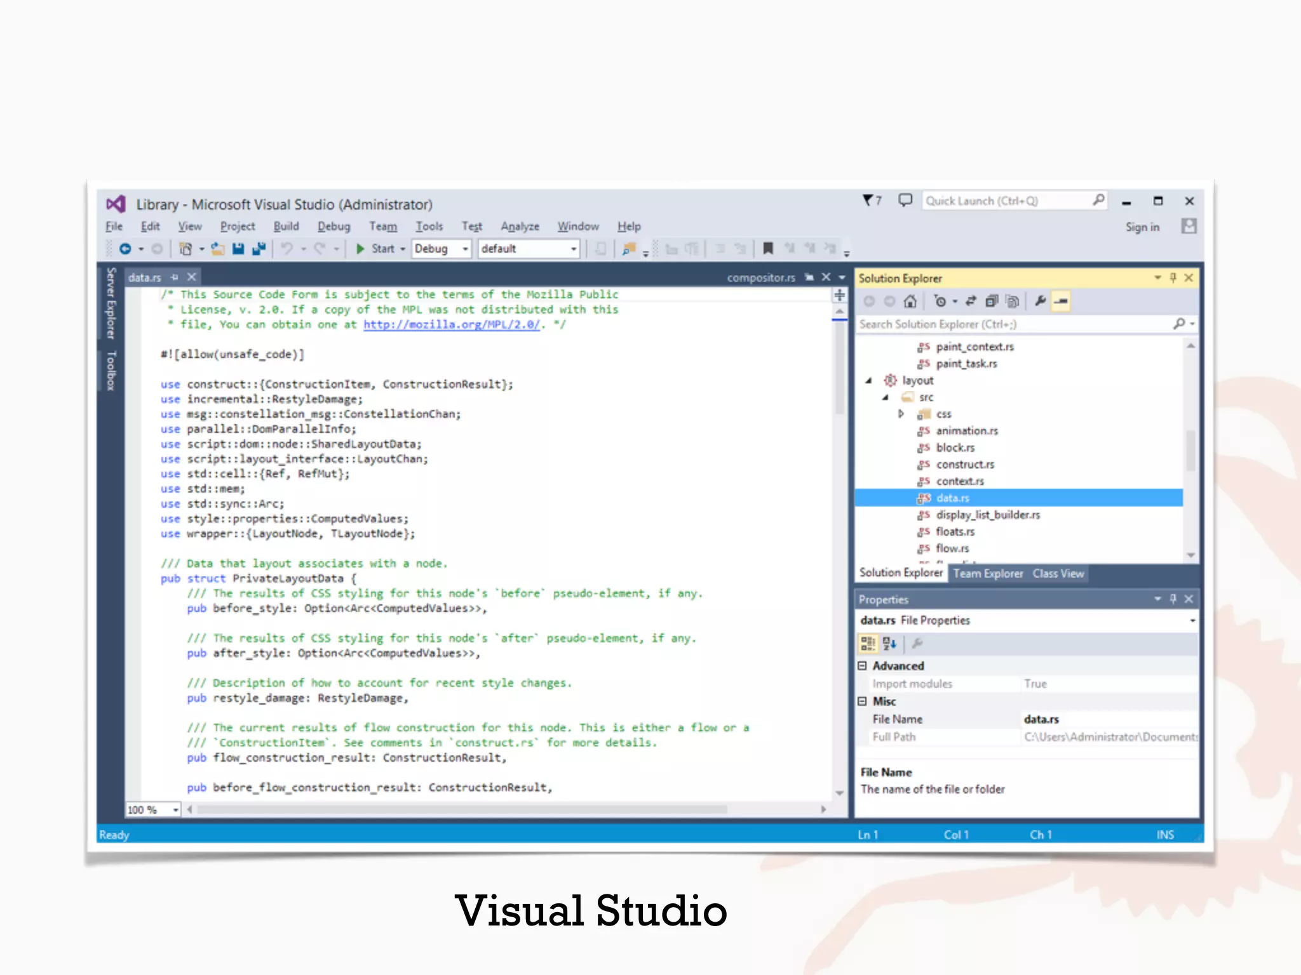Open the File menu
The height and width of the screenshot is (975, 1301).
pos(114,226)
